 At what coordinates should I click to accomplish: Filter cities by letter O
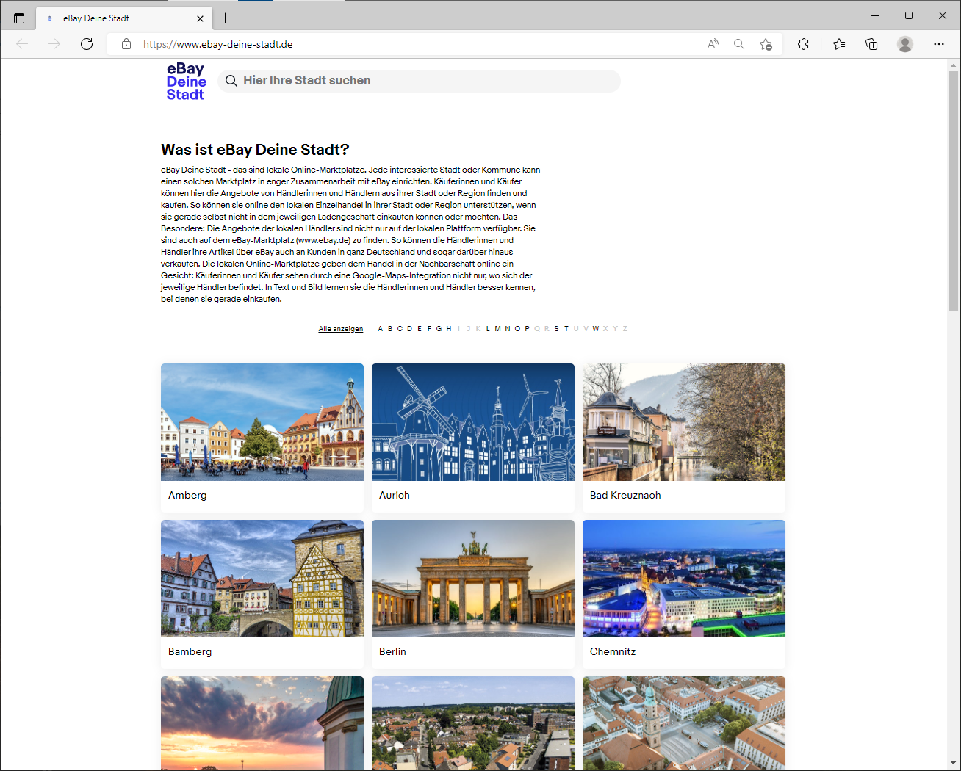[517, 329]
